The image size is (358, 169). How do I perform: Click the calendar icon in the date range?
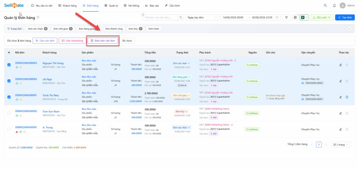[277, 17]
